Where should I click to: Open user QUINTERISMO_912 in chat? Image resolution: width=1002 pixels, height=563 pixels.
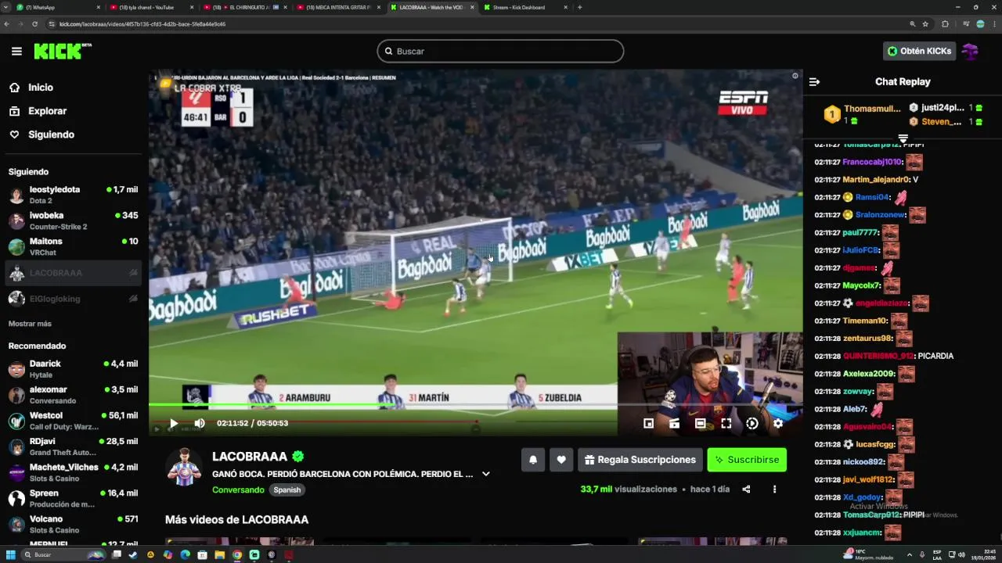pyautogui.click(x=878, y=356)
